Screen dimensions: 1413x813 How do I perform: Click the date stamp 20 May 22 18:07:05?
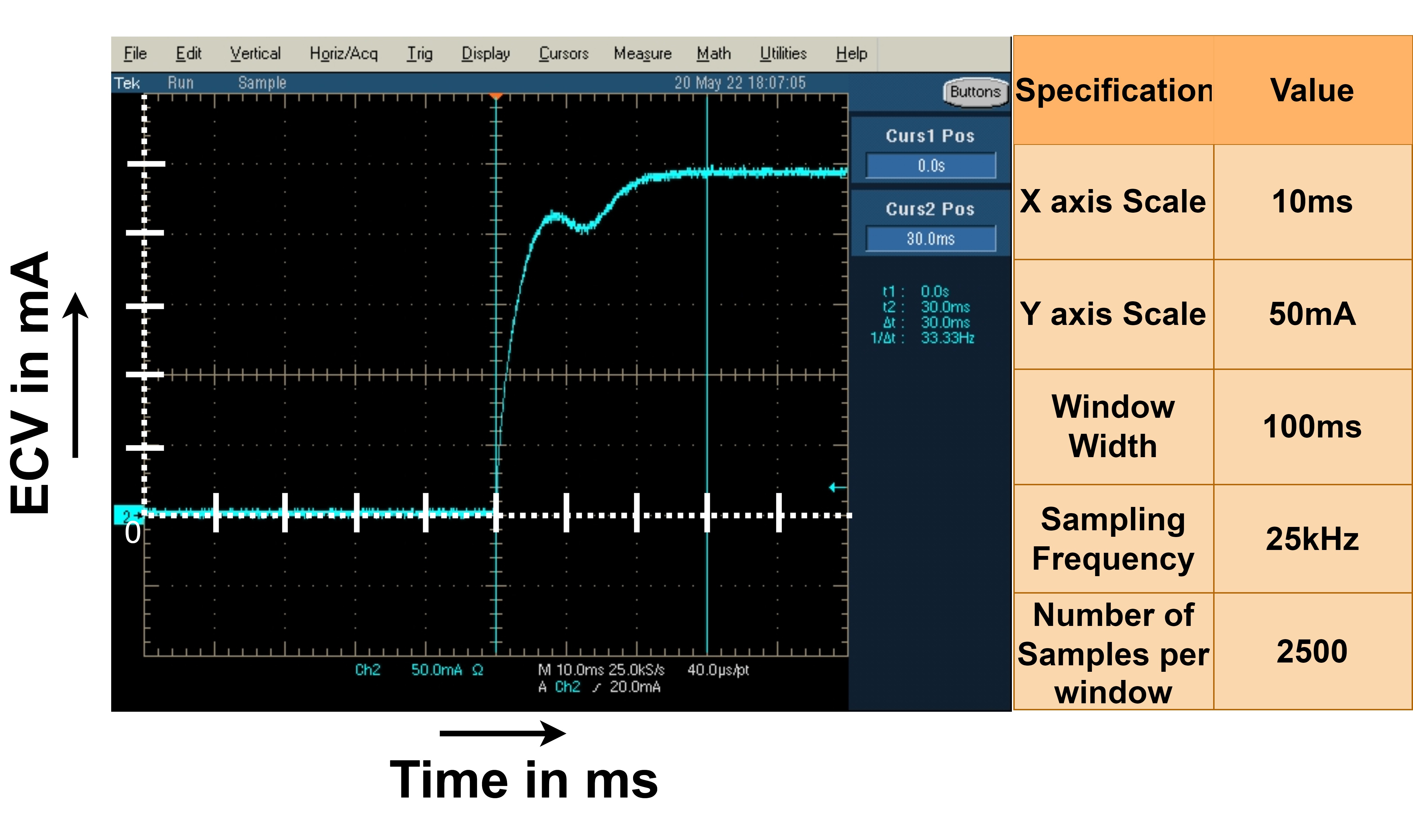[x=740, y=83]
